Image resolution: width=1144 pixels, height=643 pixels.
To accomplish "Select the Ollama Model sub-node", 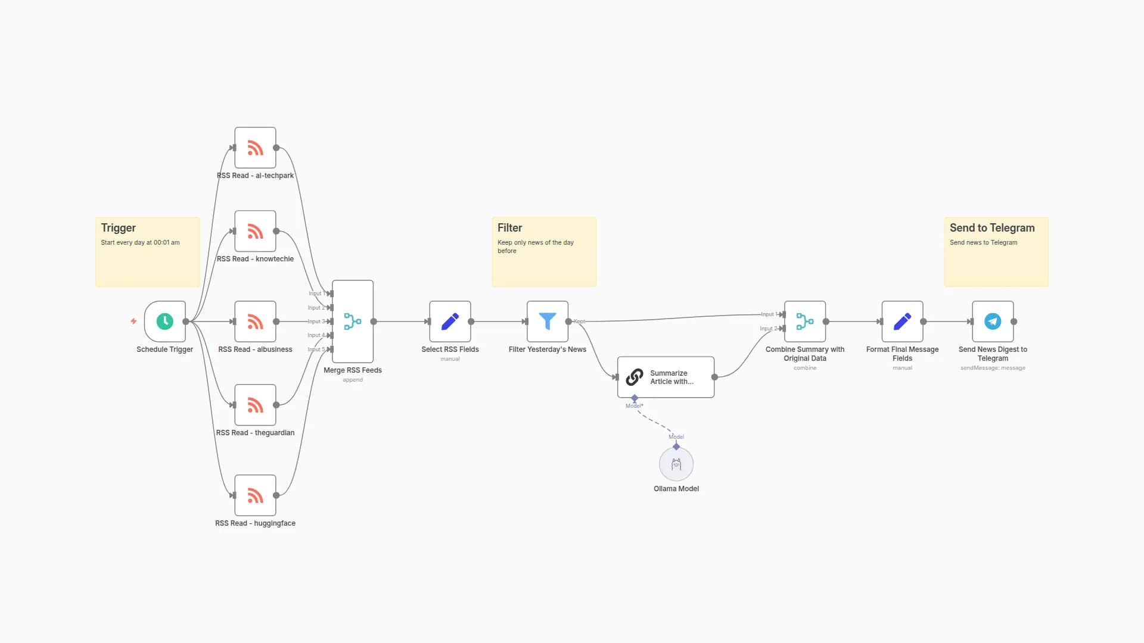I will 676,464.
